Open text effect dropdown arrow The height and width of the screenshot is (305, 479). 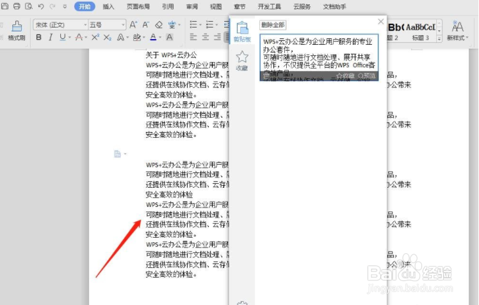pos(127,38)
